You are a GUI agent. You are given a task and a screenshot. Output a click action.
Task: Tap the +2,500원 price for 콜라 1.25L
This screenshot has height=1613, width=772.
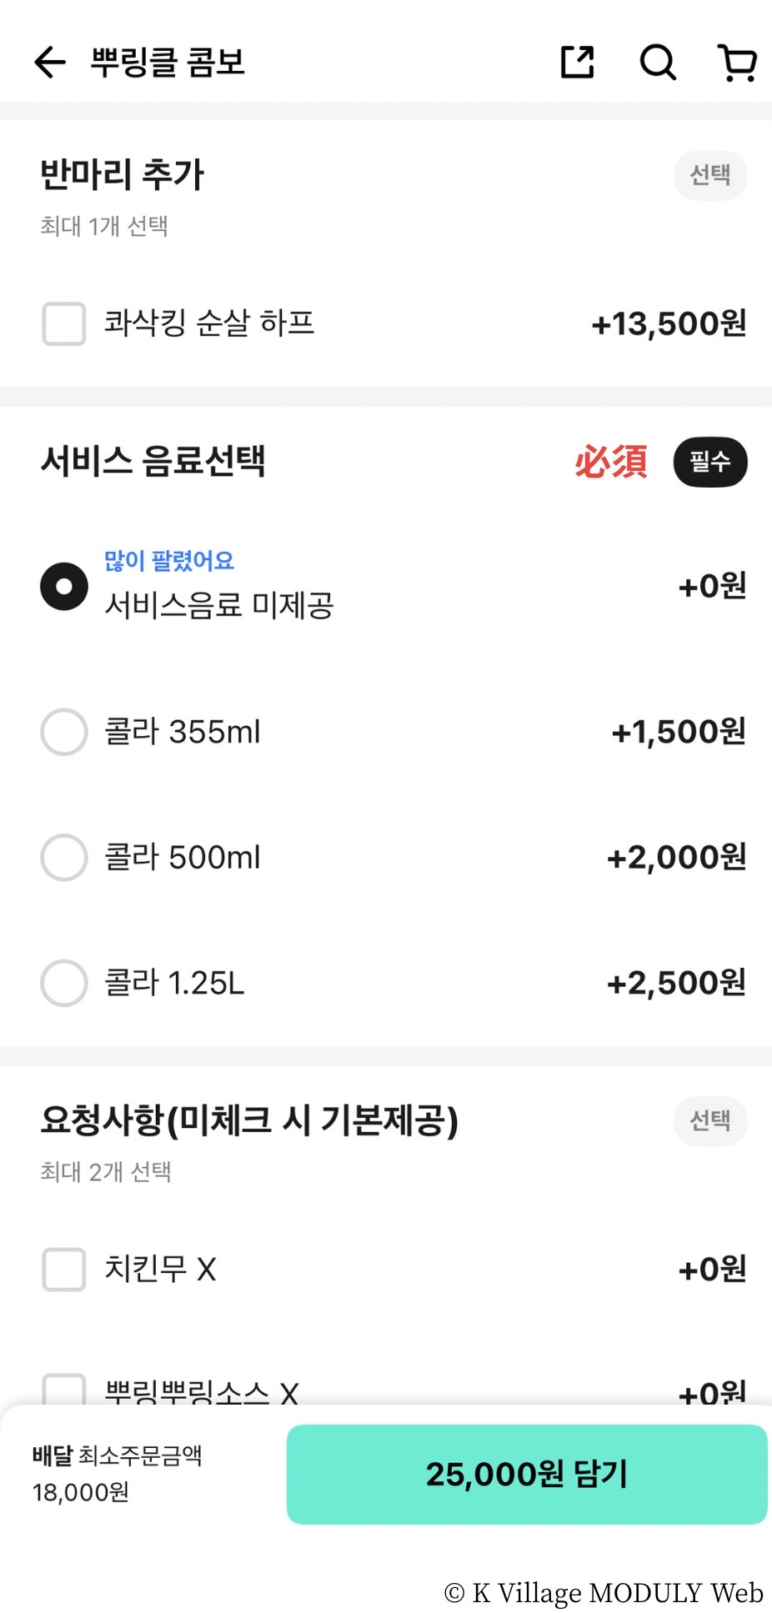[x=676, y=983]
